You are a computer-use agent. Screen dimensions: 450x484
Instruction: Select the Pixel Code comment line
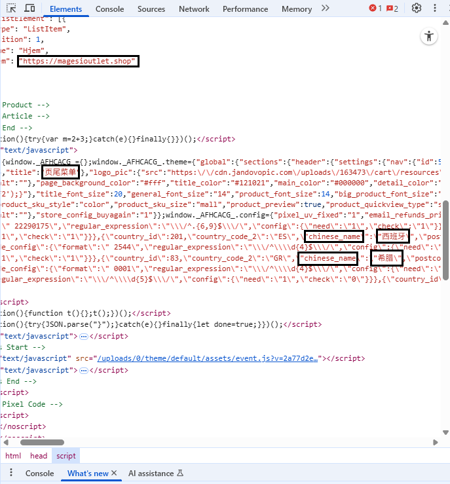[32, 404]
